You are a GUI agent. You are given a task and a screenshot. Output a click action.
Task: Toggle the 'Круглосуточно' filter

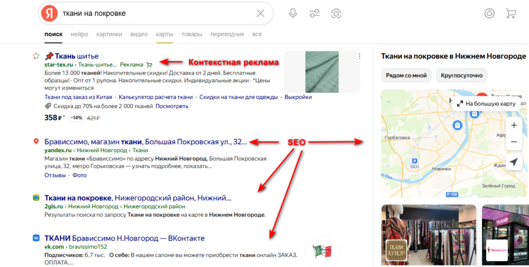pyautogui.click(x=461, y=75)
